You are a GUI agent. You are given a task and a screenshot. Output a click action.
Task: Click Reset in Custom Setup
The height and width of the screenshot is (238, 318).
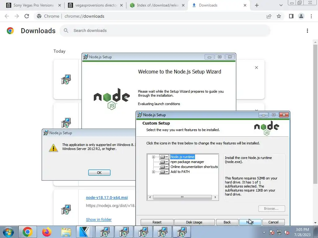tap(157, 222)
